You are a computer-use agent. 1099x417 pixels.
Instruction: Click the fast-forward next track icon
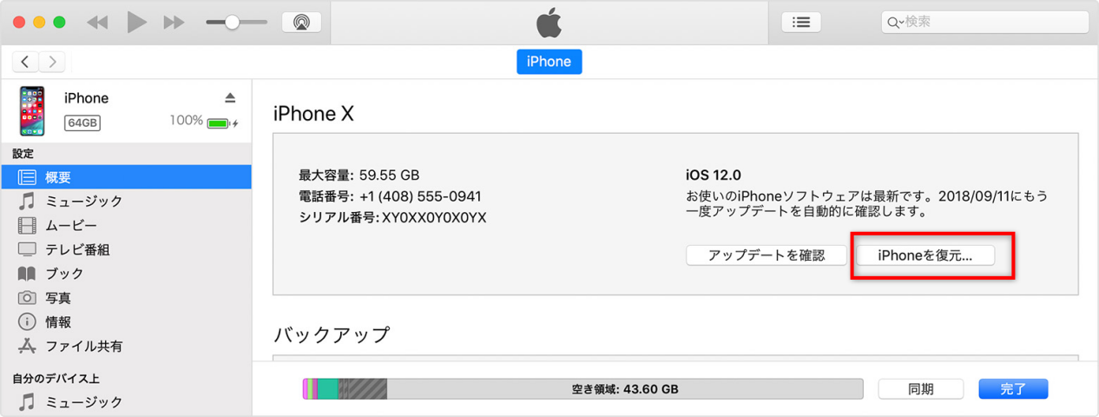(174, 23)
